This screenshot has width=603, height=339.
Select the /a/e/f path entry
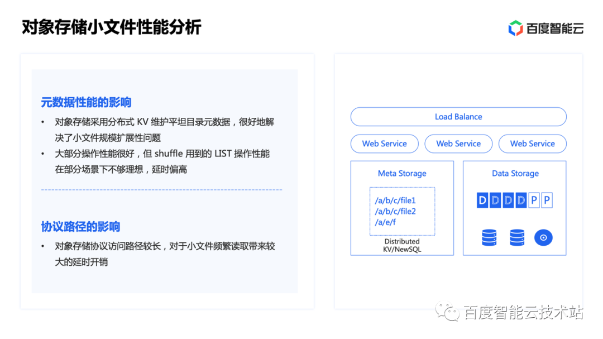pyautogui.click(x=385, y=222)
